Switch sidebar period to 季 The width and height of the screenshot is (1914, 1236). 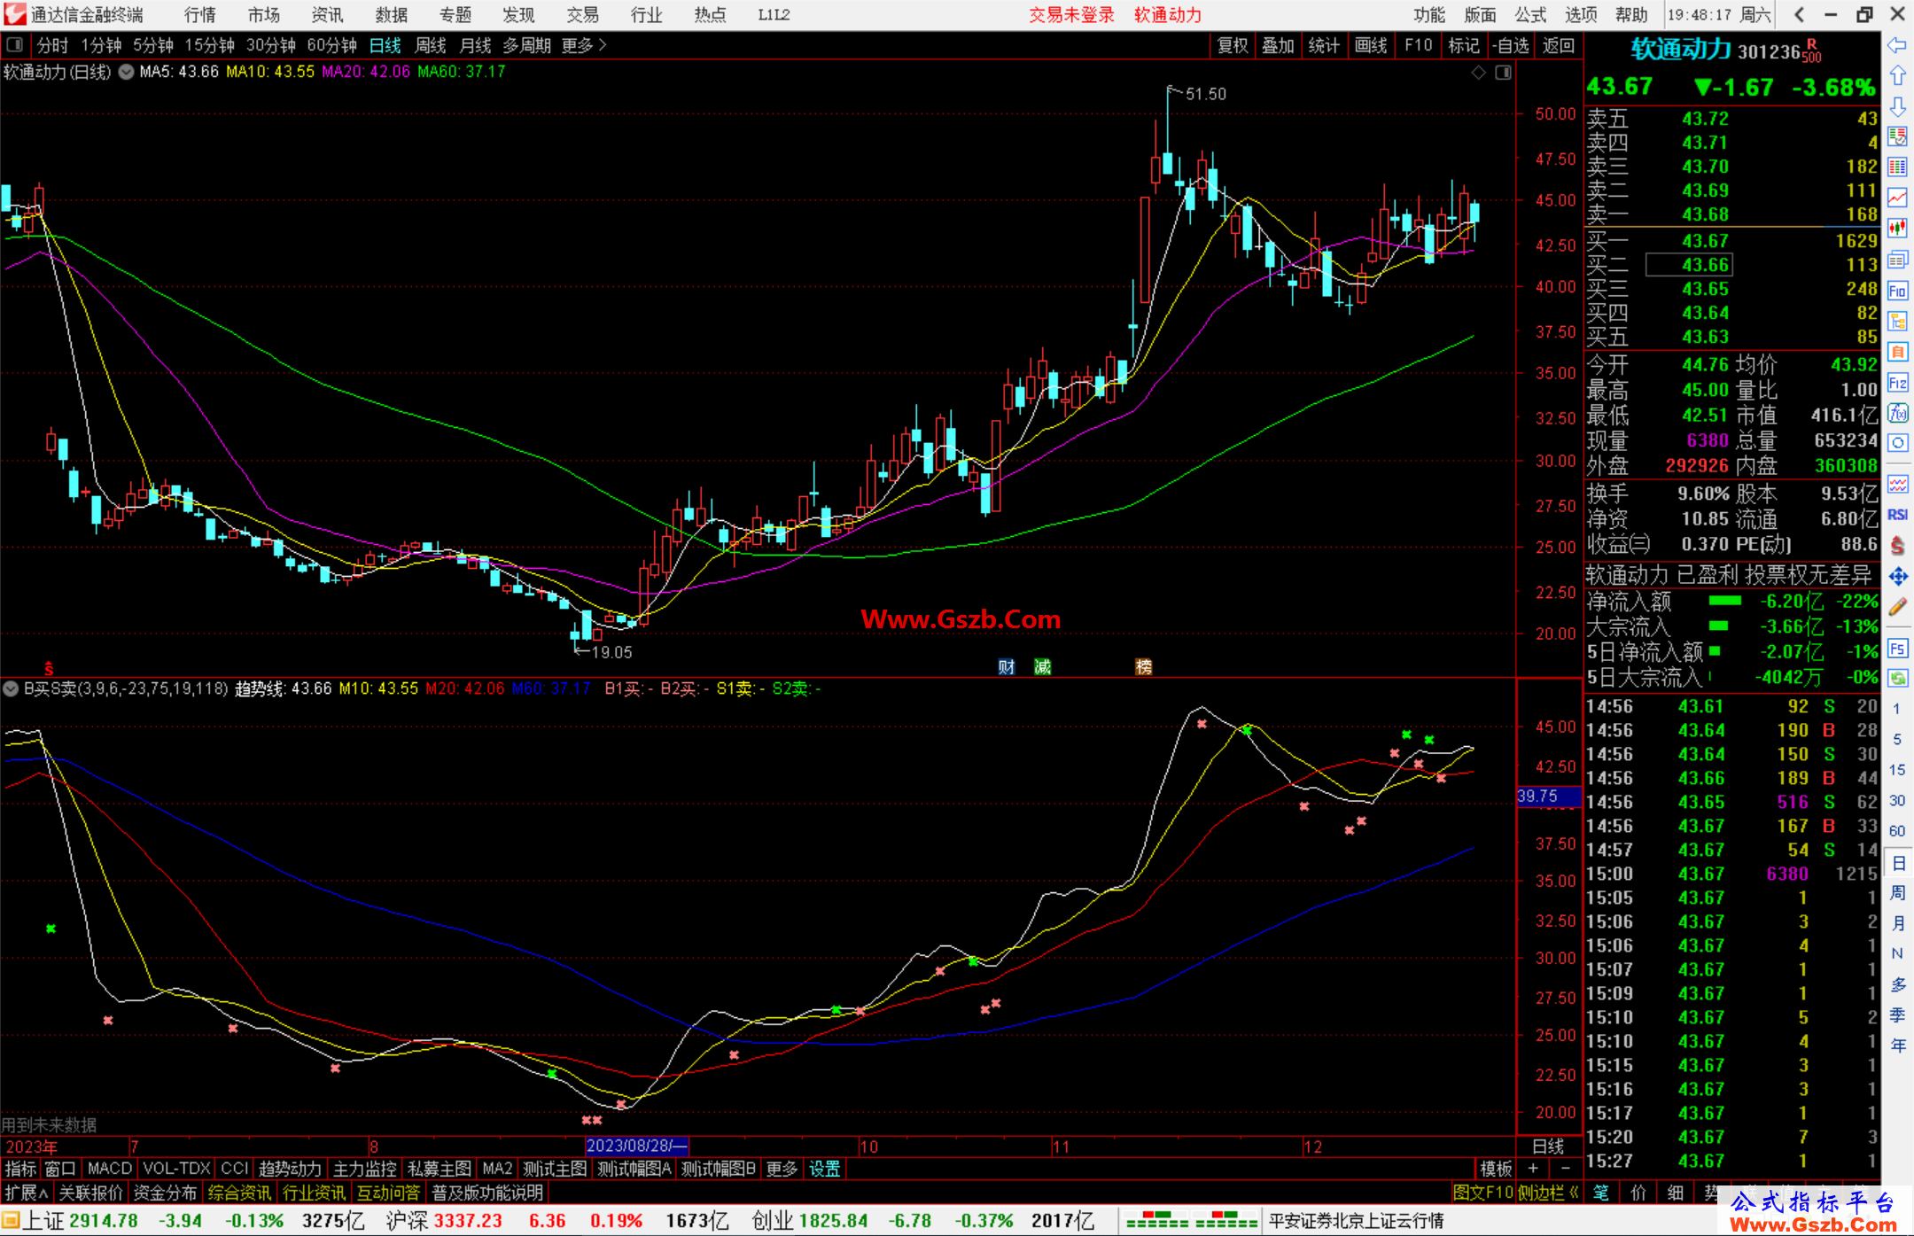tap(1897, 1014)
